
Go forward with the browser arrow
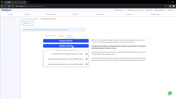[5, 6]
